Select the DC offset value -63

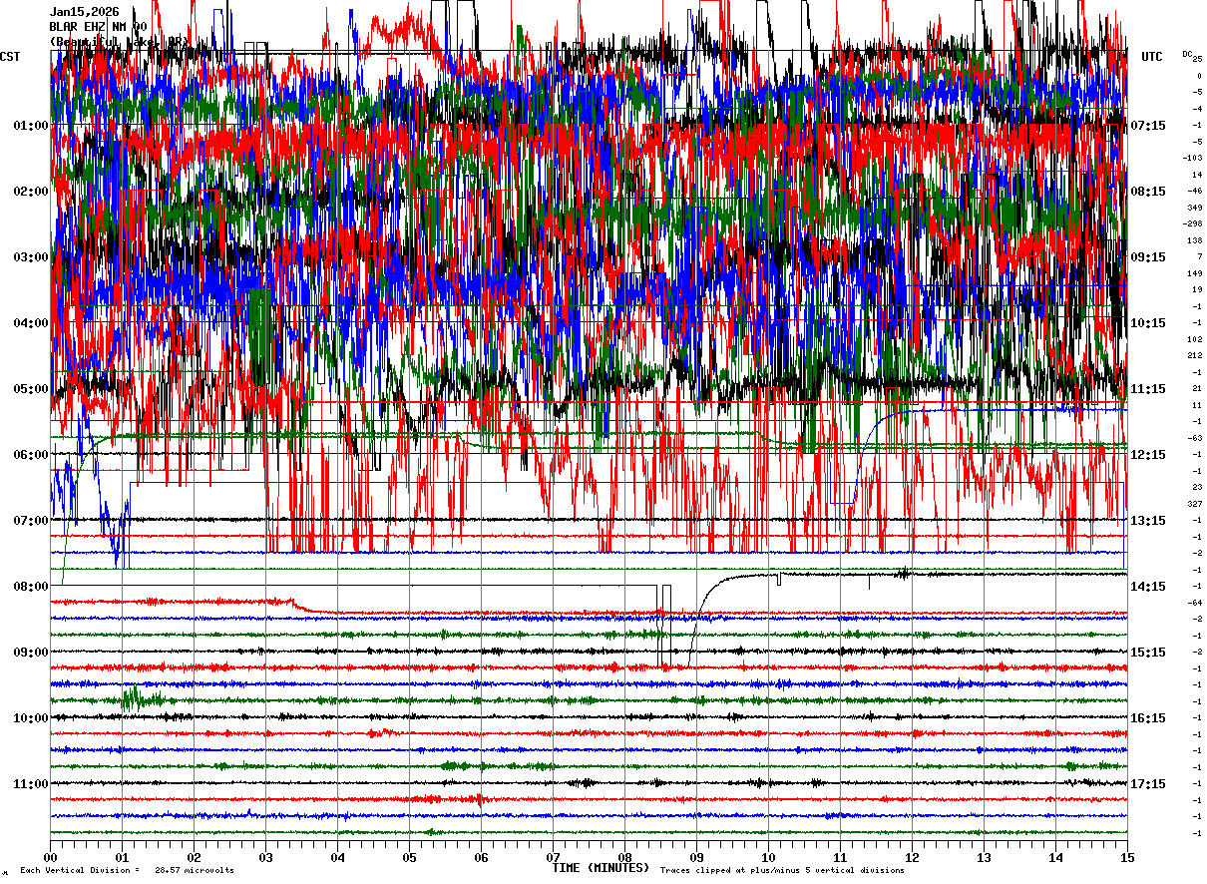[x=1195, y=438]
